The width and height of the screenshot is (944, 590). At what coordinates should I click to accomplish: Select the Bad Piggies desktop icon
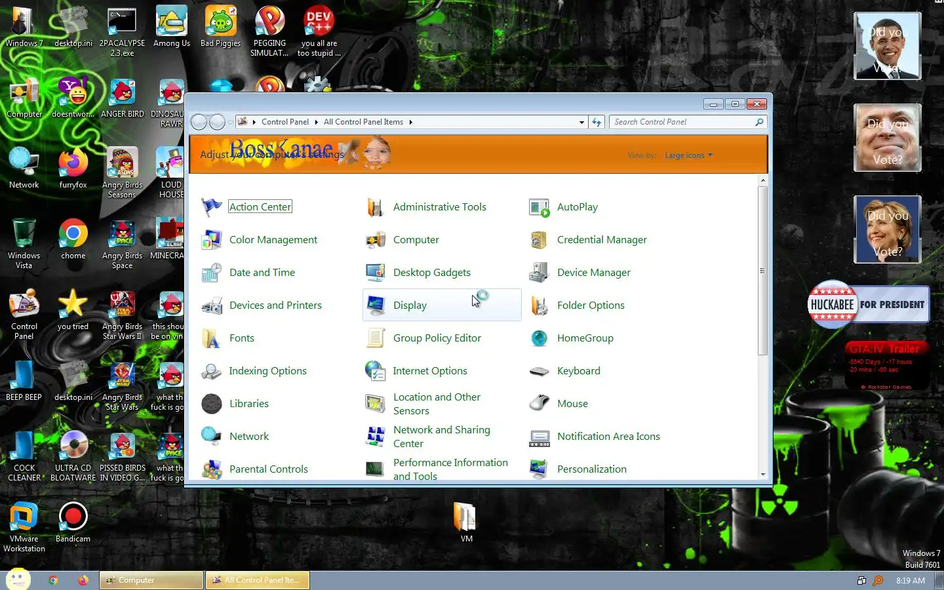220,26
